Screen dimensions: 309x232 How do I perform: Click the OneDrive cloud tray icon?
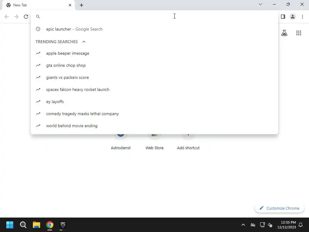253,225
